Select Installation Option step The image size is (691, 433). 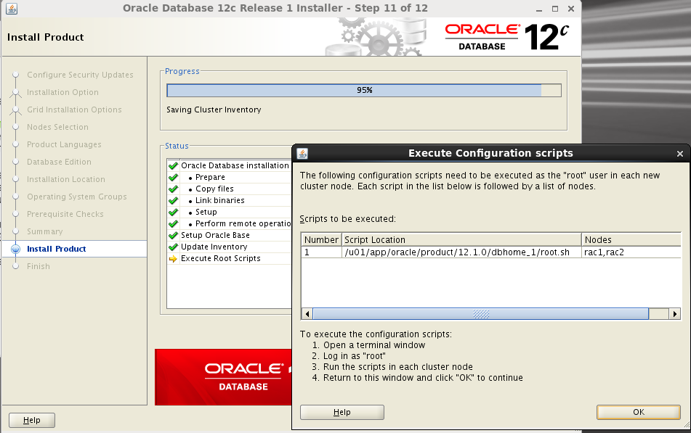point(62,92)
